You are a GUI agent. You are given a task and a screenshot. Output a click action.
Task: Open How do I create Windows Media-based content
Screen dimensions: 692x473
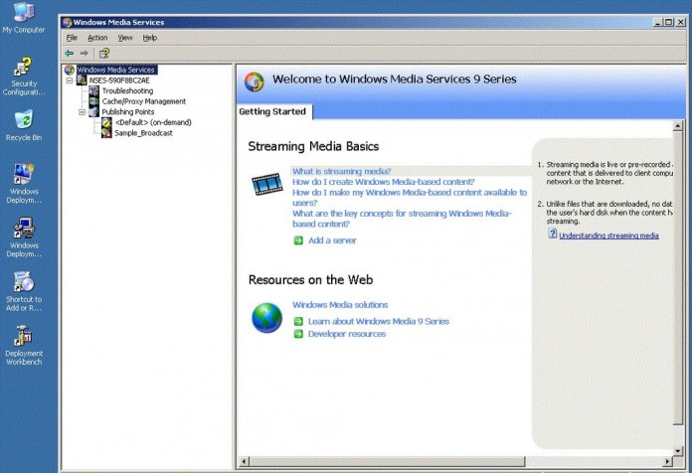(x=384, y=182)
